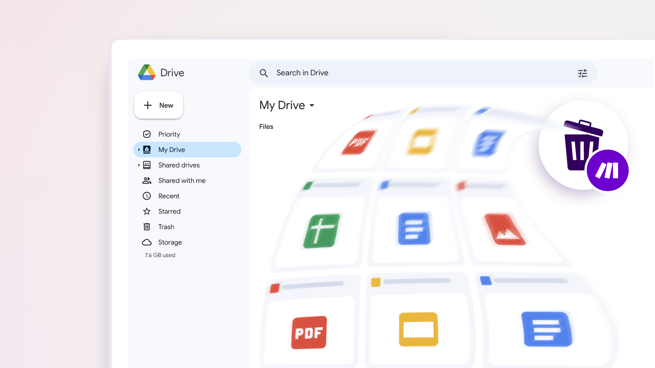The width and height of the screenshot is (655, 368).
Task: Click Search in Drive input field
Action: coord(423,73)
